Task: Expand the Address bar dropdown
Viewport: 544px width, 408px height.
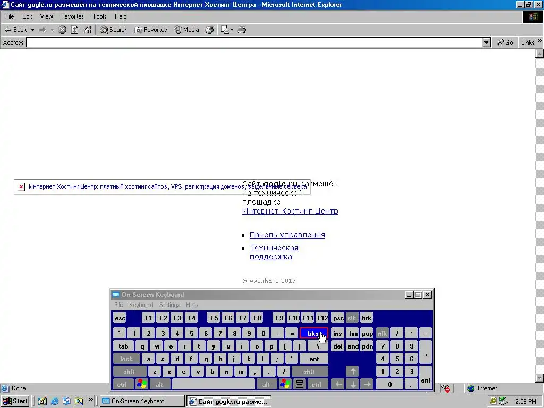Action: pyautogui.click(x=487, y=42)
